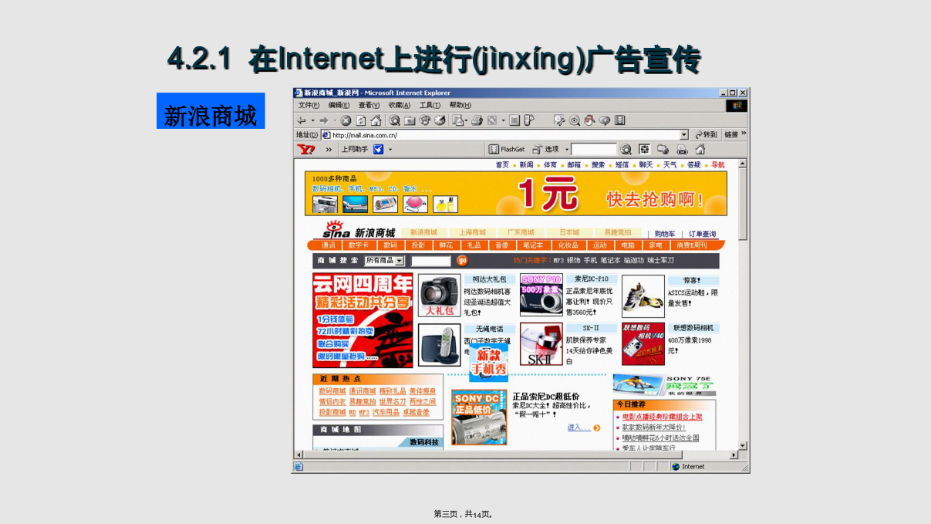Click the Media globe icon
The width and height of the screenshot is (931, 524).
pyautogui.click(x=424, y=120)
